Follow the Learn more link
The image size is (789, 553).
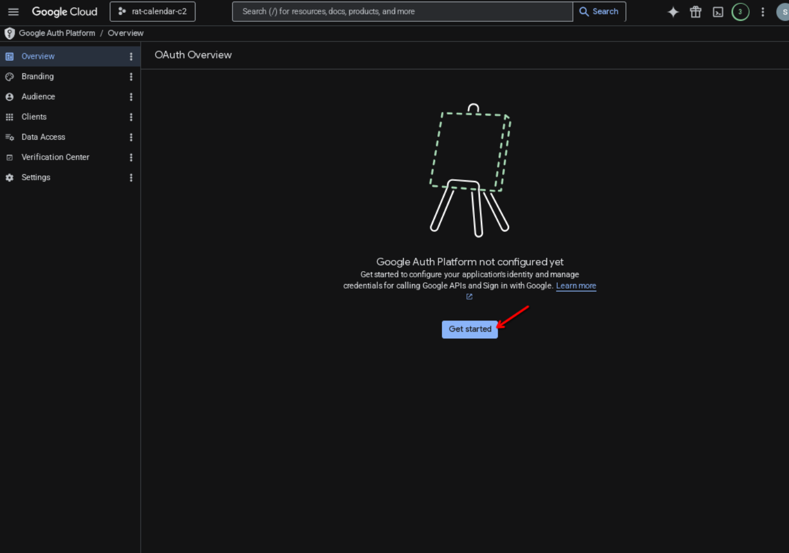tap(576, 286)
